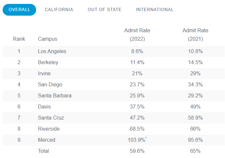This screenshot has height=158, width=225.
Task: Click the Campus column header
Action: [48, 39]
